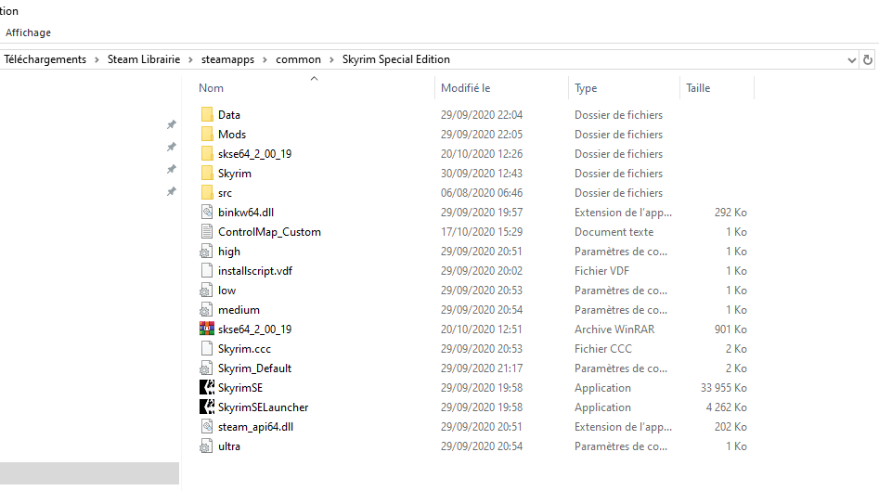
Task: Select the SkyrimSE file name
Action: [239, 388]
